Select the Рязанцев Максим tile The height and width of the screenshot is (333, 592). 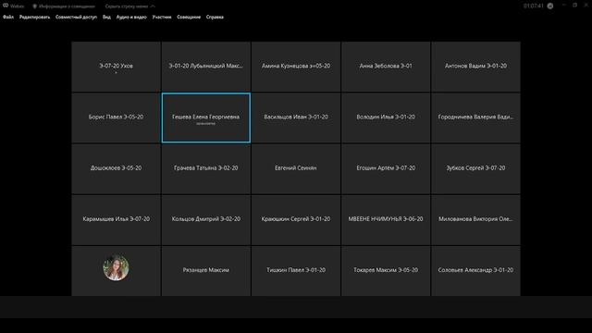click(x=205, y=271)
